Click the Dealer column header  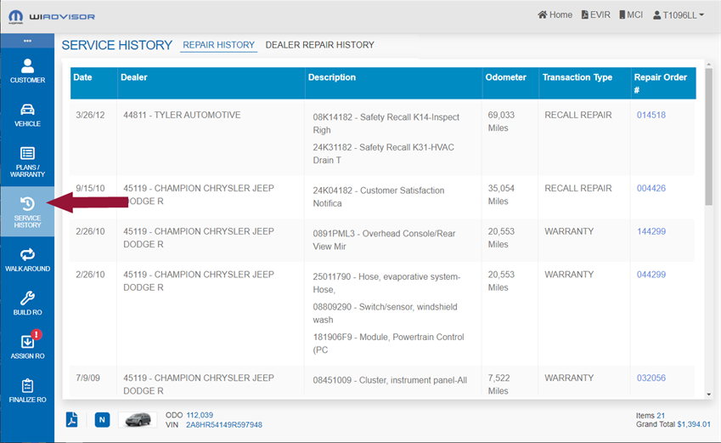[x=211, y=82]
